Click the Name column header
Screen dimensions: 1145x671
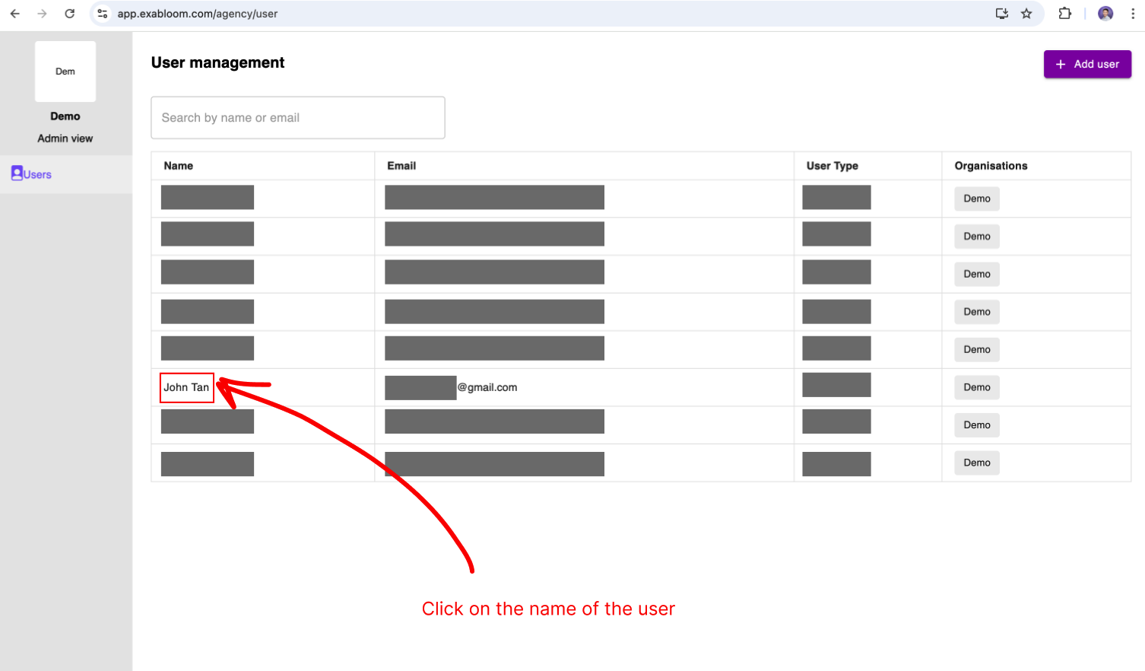[179, 165]
